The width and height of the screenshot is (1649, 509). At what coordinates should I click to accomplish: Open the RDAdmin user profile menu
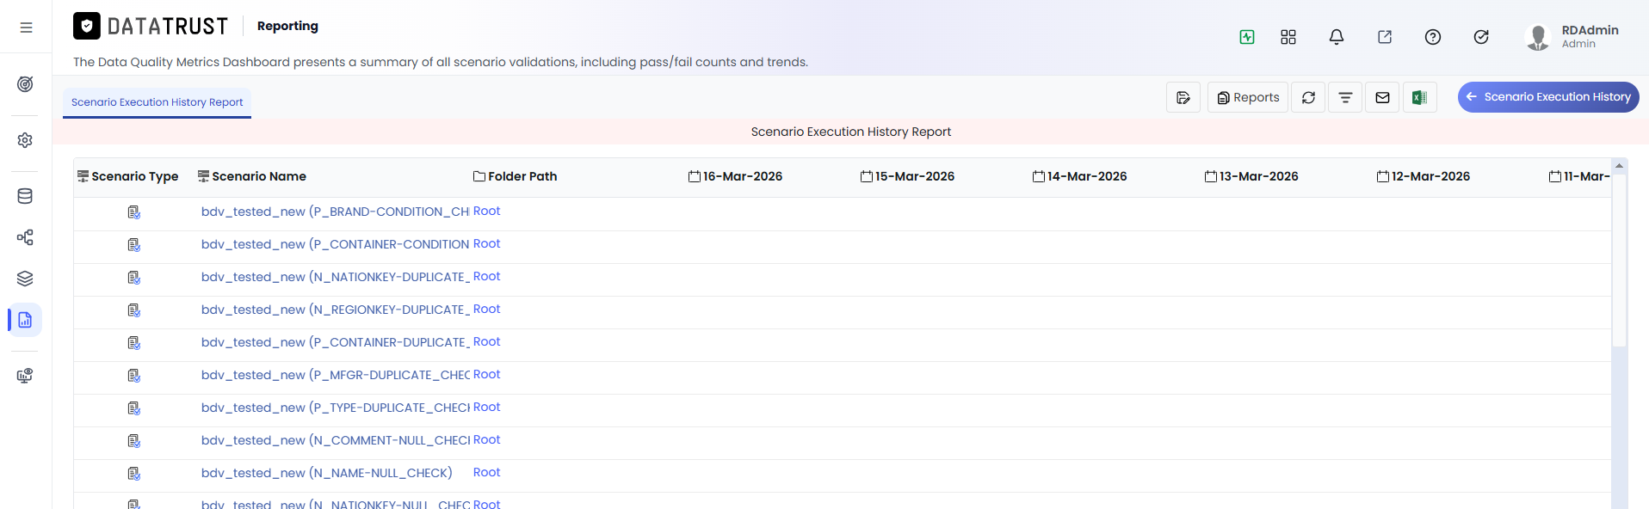tap(1572, 37)
